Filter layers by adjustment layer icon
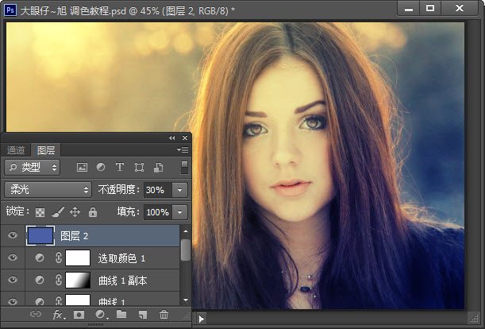Screen dimensions: 485x329 pyautogui.click(x=101, y=168)
